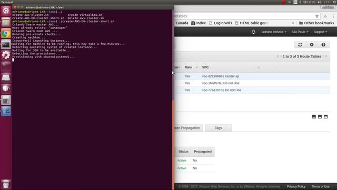Open the Terms of Use link

[321, 186]
